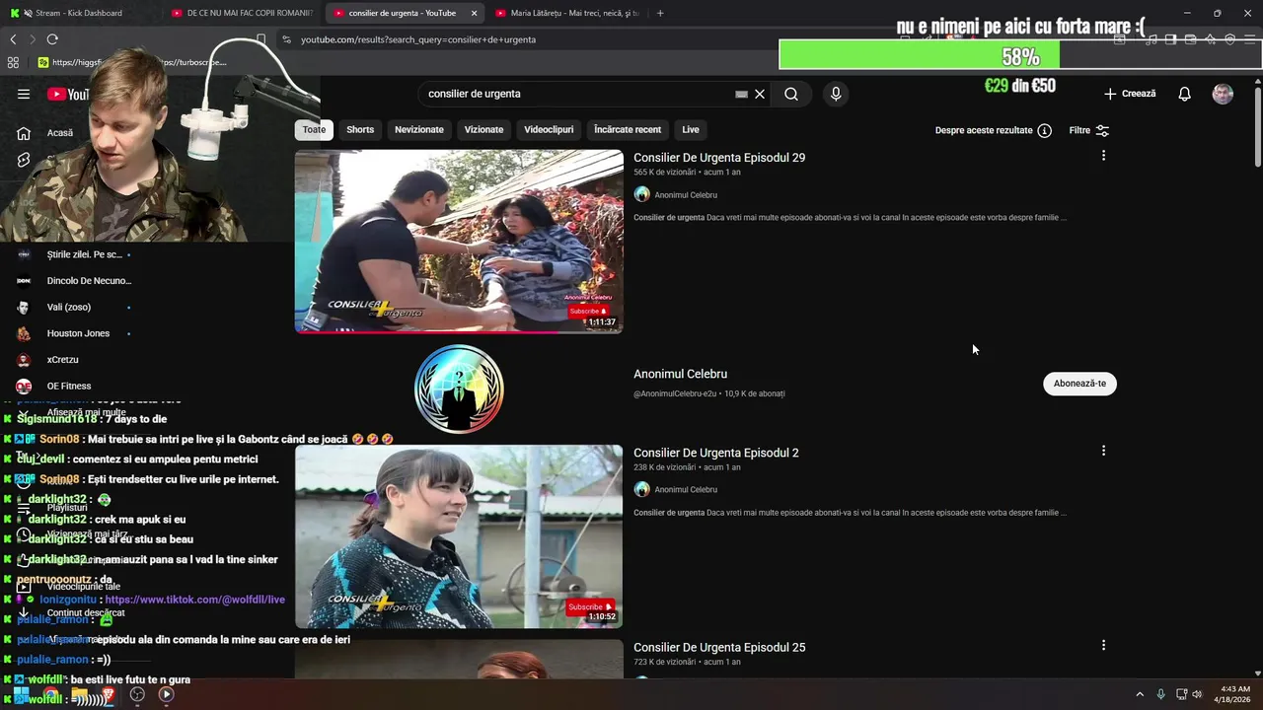Close the consilier de urgenta YouTube tab
Viewport: 1263px width, 710px height.
point(474,13)
